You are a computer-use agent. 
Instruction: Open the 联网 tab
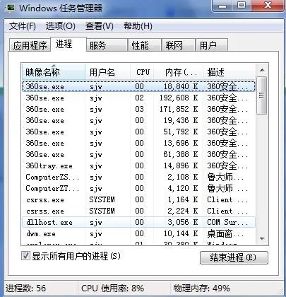tap(179, 45)
